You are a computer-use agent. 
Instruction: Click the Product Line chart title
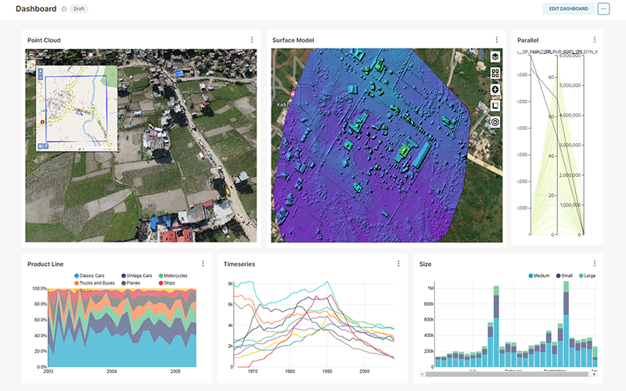click(45, 264)
